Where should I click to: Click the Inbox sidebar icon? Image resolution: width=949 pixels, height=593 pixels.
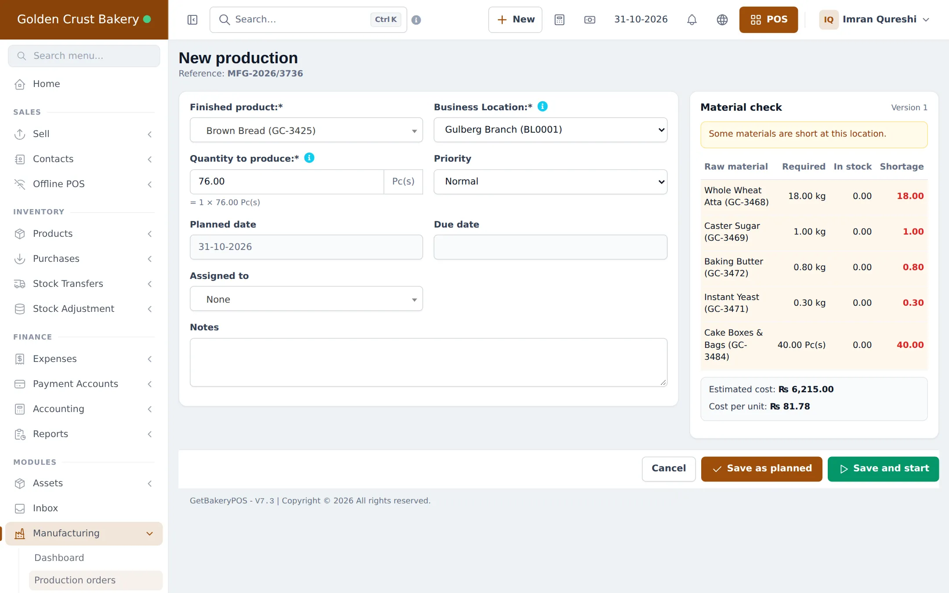point(20,508)
